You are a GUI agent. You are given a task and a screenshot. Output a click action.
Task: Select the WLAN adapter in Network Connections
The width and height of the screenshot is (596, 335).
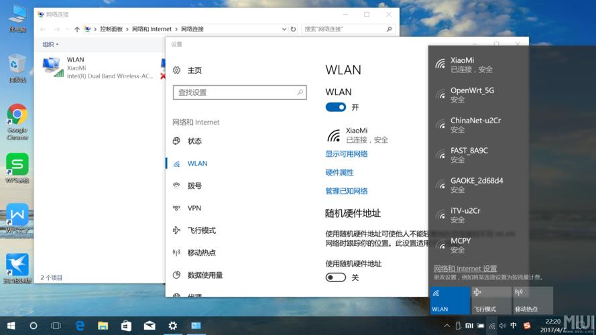pyautogui.click(x=98, y=68)
